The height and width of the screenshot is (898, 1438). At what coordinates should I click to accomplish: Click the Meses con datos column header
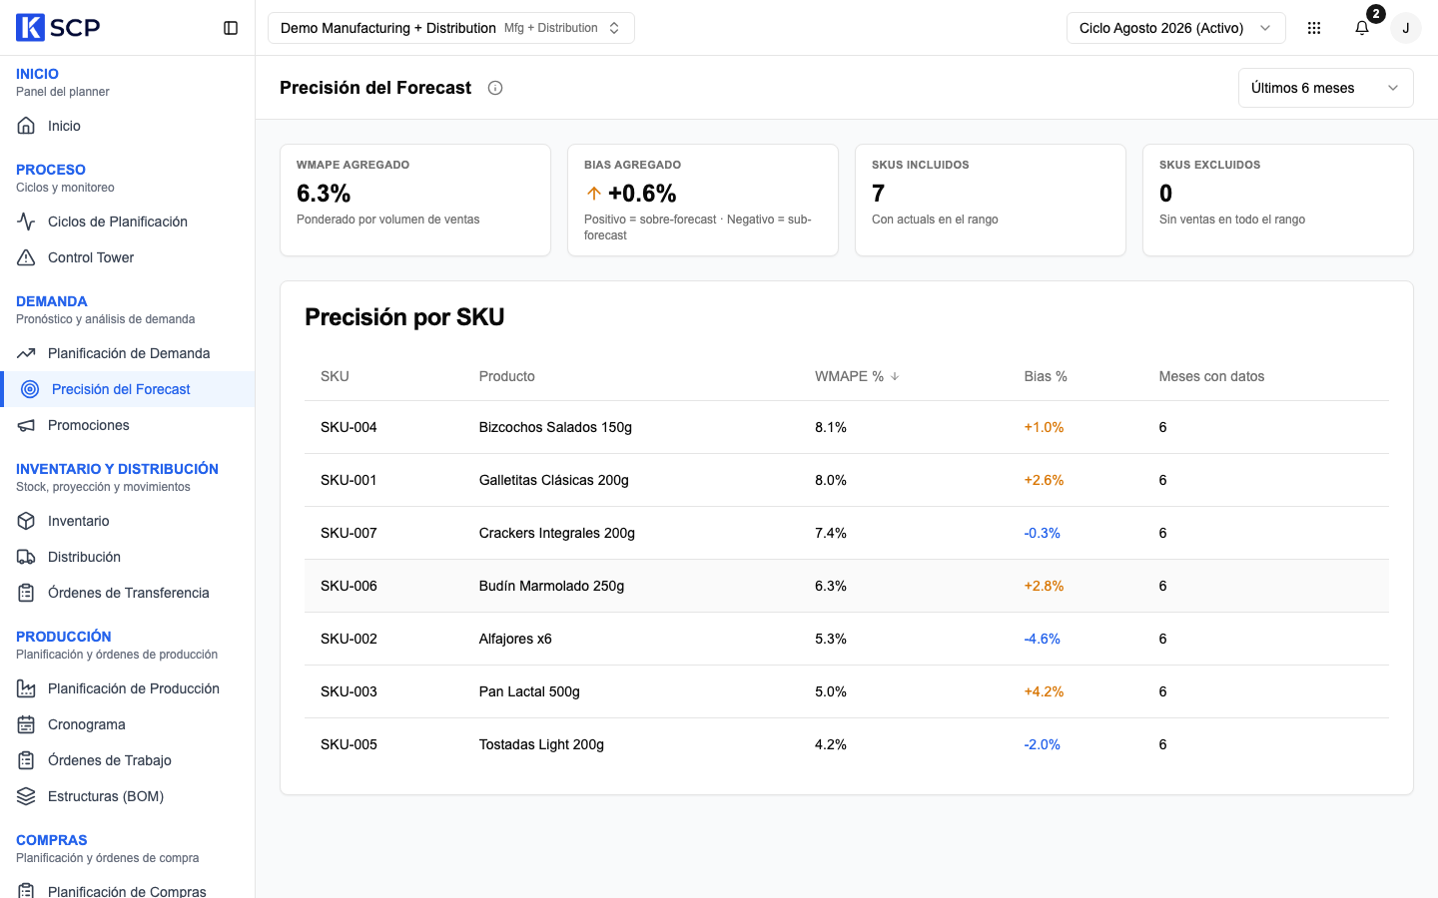coord(1211,376)
